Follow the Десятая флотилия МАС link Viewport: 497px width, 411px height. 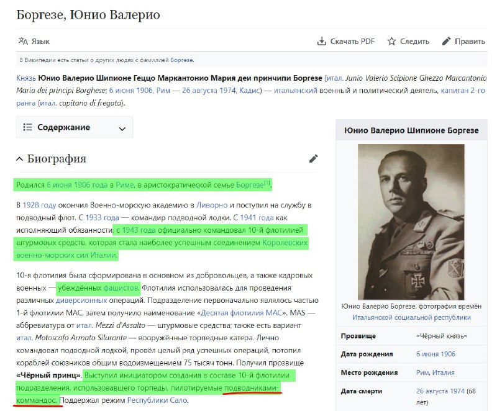(241, 313)
